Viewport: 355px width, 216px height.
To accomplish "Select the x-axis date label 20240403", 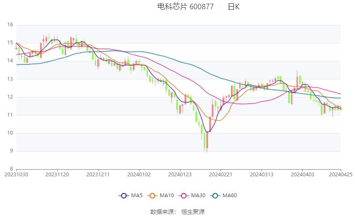I will click(303, 175).
